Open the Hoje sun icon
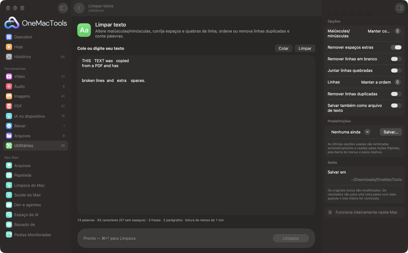This screenshot has height=253, width=408. point(9,47)
